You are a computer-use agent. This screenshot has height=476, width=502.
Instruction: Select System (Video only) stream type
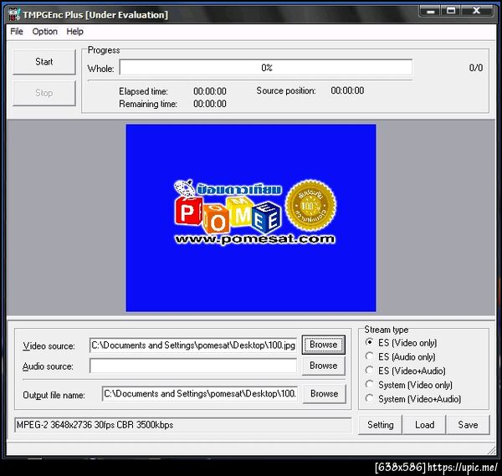coord(409,385)
